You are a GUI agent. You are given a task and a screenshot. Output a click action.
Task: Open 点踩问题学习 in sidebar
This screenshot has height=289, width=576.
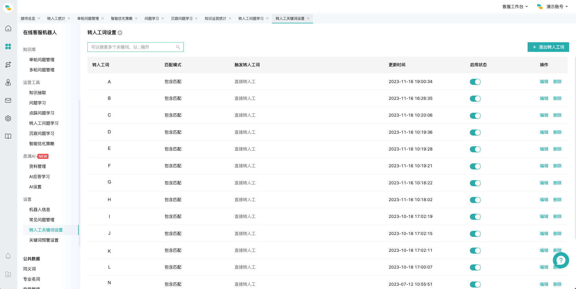click(42, 113)
